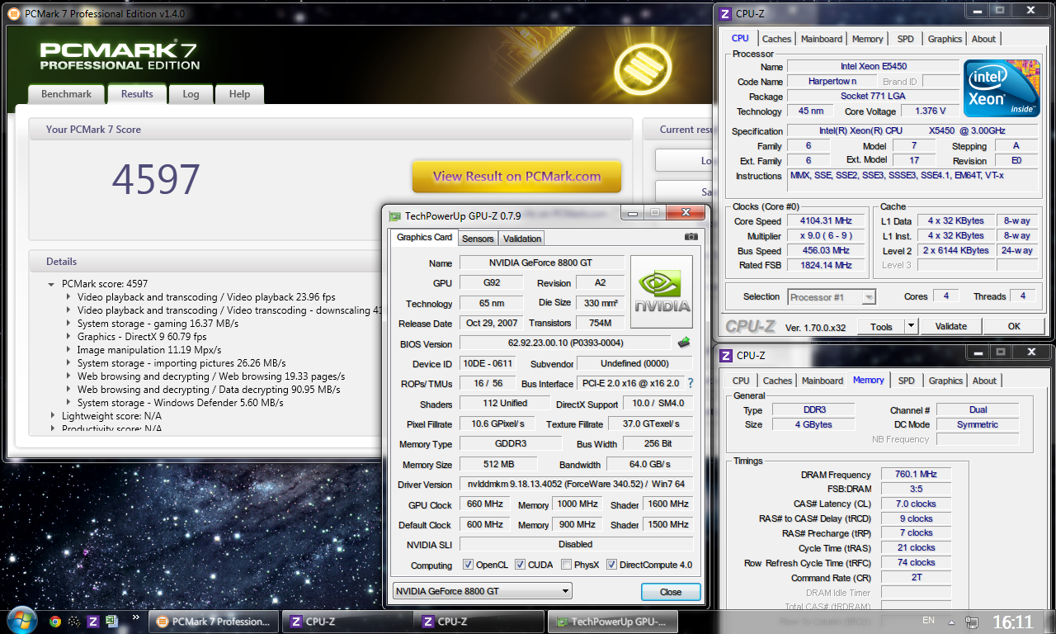Click View Result on PCMark.com button
1056x634 pixels.
click(x=516, y=176)
